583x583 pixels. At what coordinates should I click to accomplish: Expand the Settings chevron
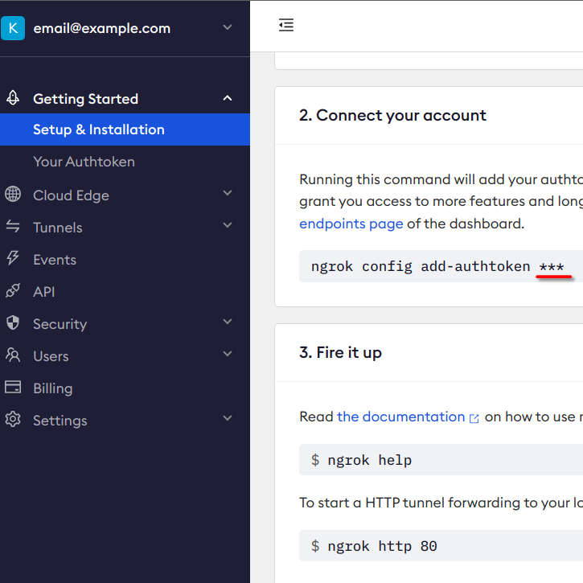tap(228, 418)
